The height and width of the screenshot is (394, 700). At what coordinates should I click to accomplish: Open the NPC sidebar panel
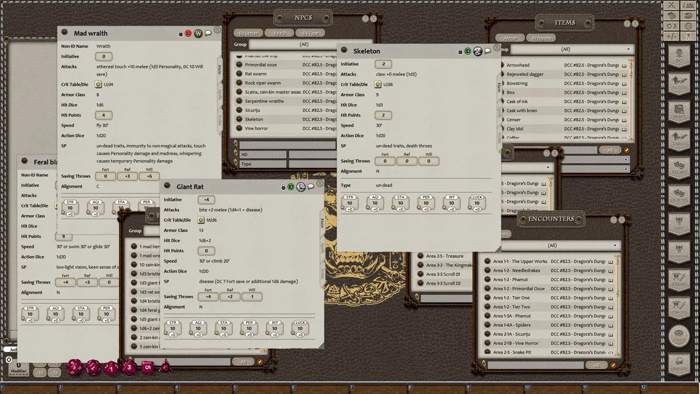(680, 223)
